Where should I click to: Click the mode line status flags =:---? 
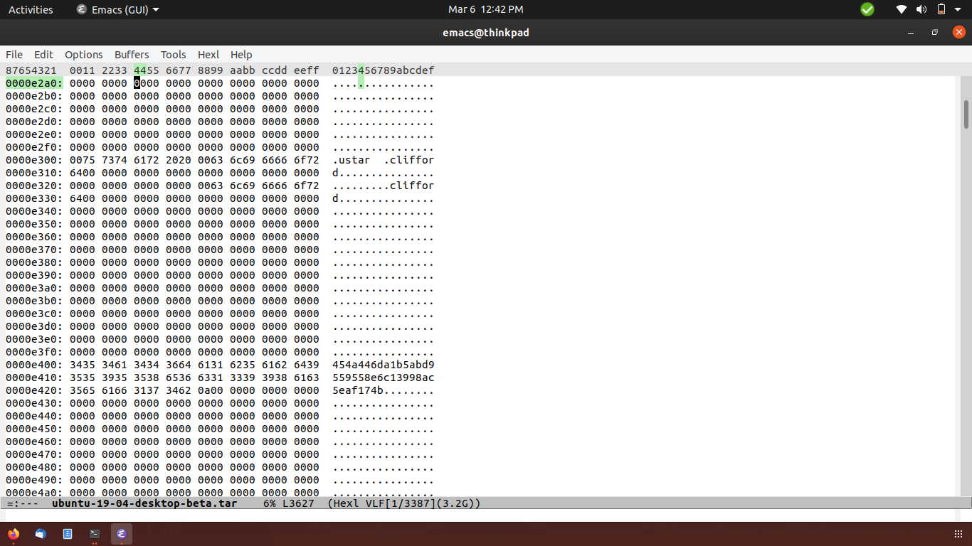21,503
